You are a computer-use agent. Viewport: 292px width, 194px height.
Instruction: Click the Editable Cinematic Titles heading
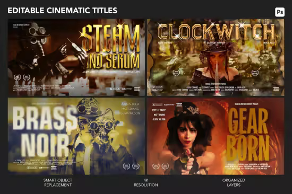tap(63, 11)
